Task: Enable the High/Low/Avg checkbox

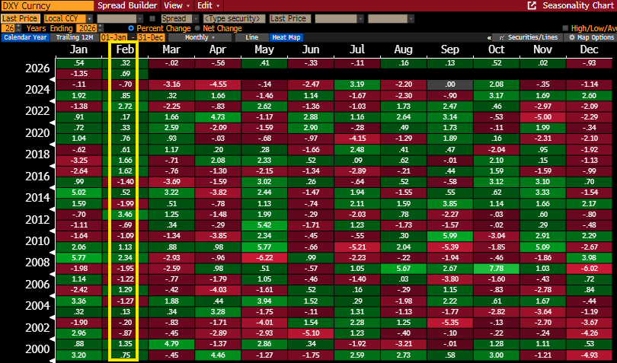Action: [565, 27]
